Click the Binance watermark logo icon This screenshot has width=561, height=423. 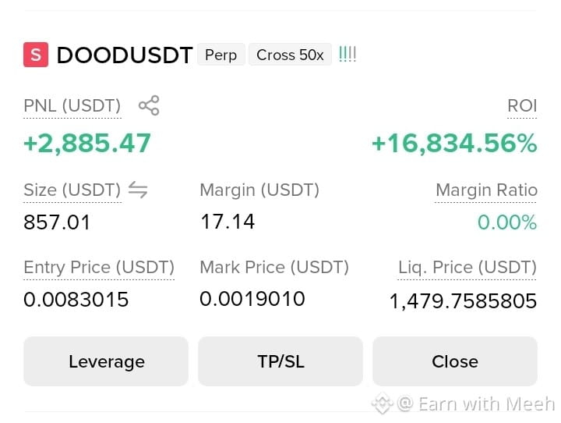[x=382, y=403]
